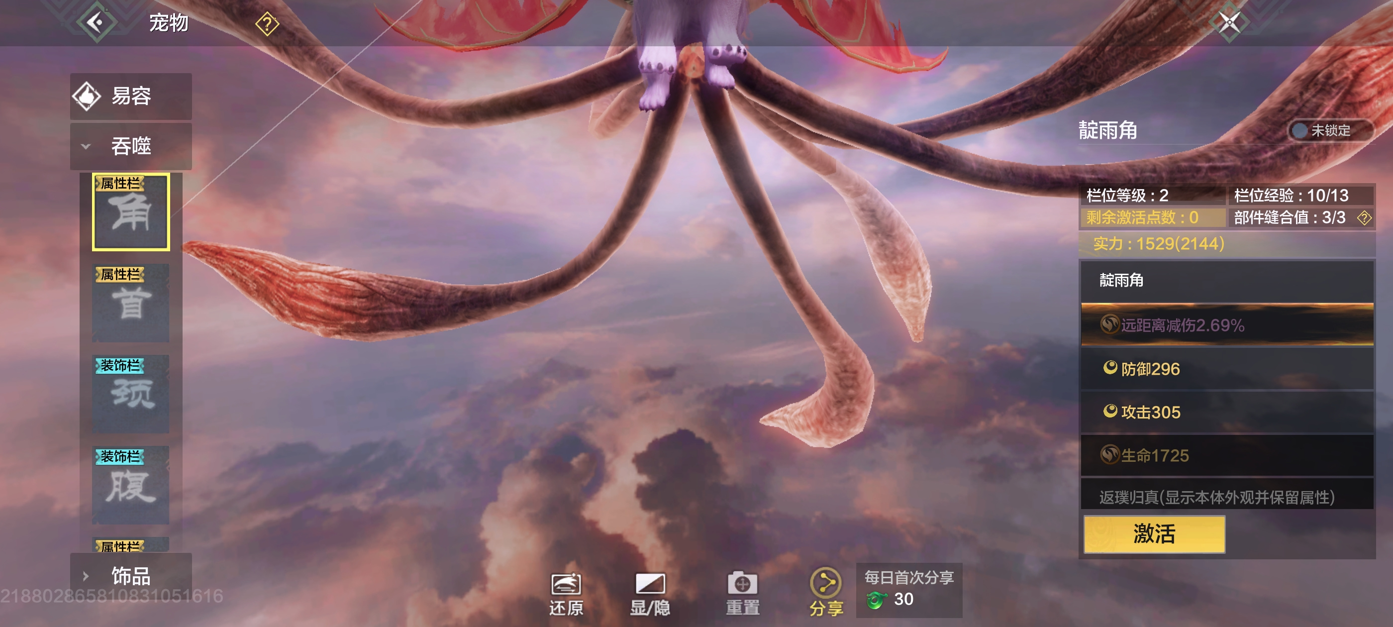Image resolution: width=1393 pixels, height=627 pixels.
Task: Tap the 实力 : 1529(2144) text
Action: pyautogui.click(x=1158, y=244)
